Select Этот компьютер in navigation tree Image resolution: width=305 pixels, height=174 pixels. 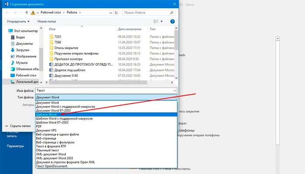point(23,31)
